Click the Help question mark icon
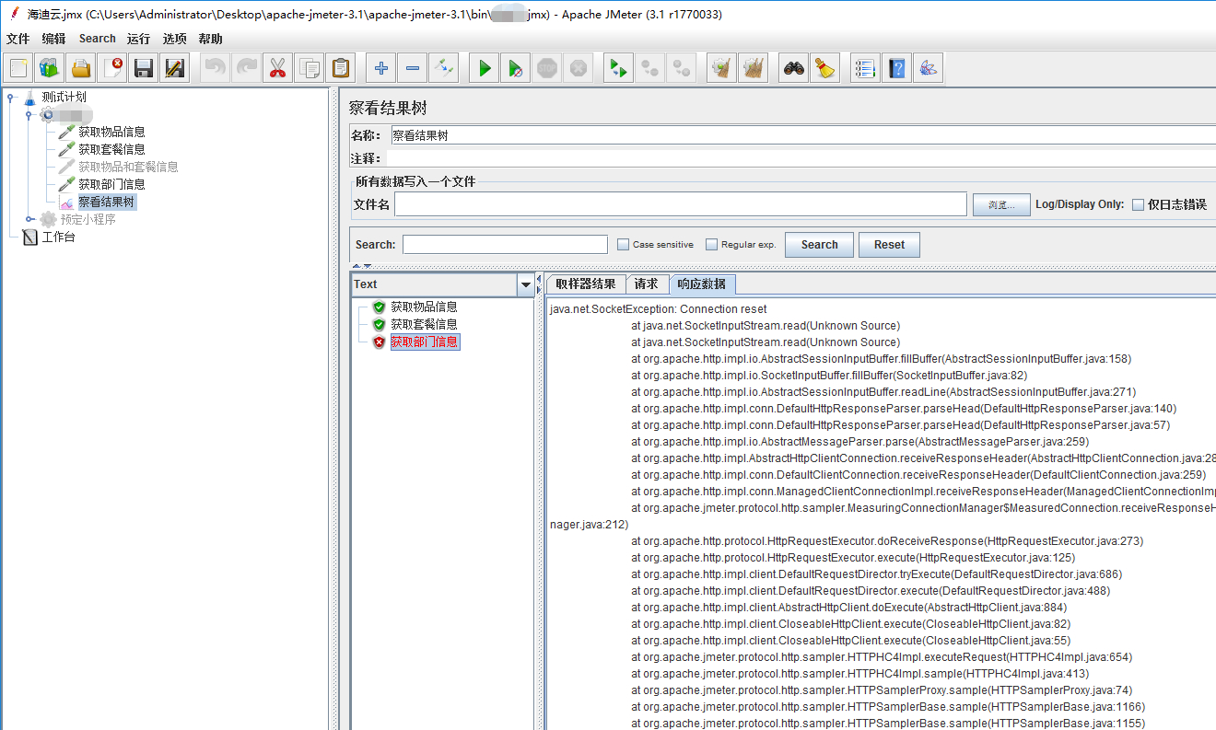The image size is (1216, 730). [x=896, y=68]
